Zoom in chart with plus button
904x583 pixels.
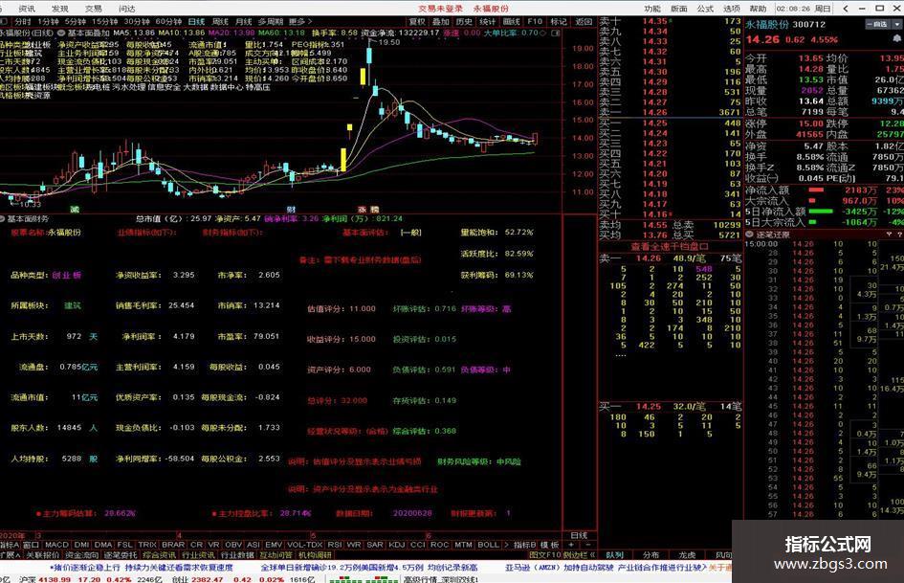point(571,545)
